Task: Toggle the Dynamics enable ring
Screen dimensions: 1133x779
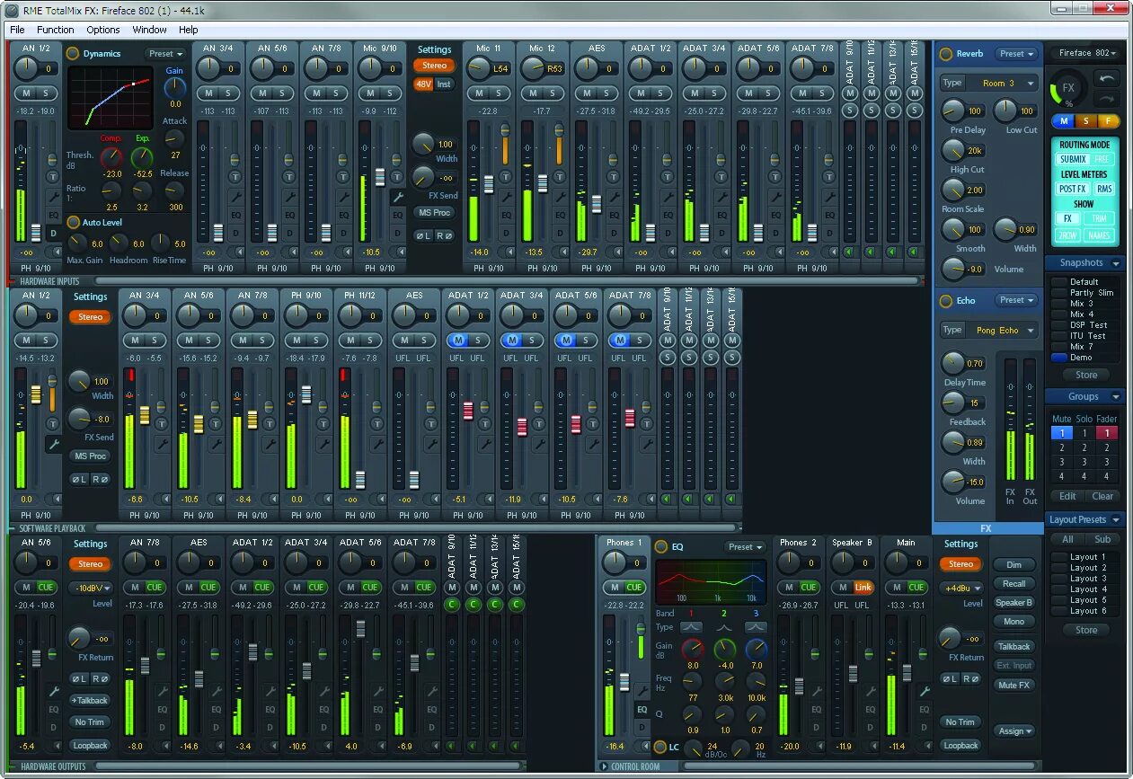Action: 73,54
